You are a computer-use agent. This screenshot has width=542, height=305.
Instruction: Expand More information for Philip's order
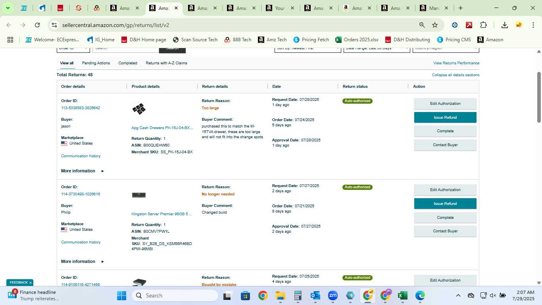click(x=83, y=261)
